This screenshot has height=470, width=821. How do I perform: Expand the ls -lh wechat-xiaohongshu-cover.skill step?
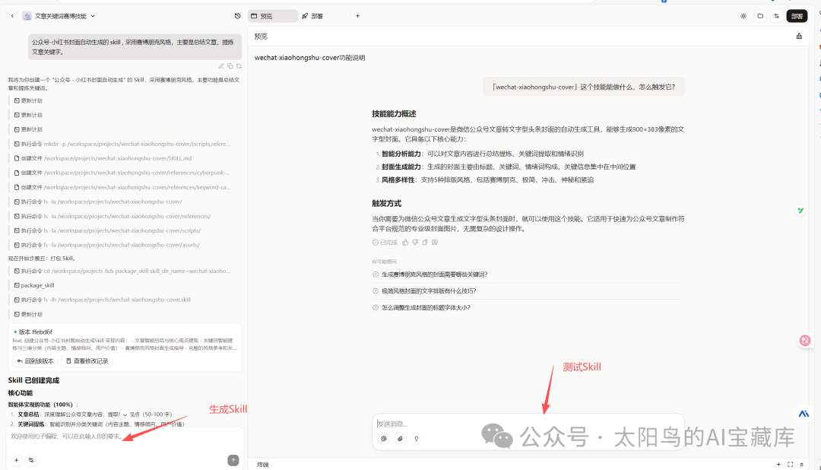(102, 300)
